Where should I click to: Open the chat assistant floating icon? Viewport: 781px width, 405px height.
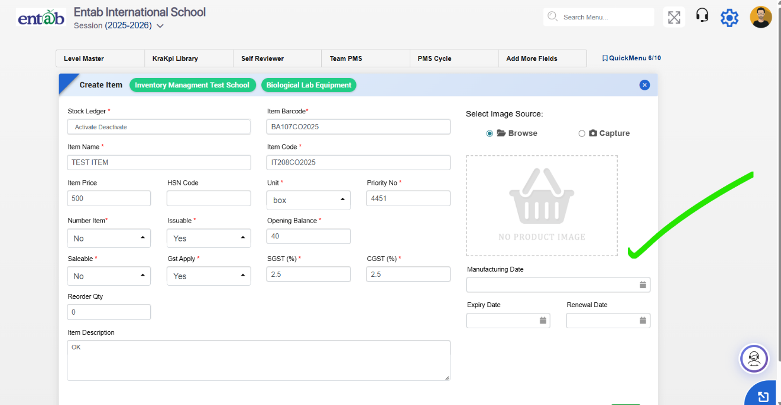754,358
